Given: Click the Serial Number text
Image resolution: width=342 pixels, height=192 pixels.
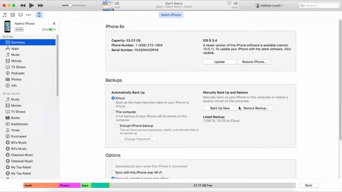Looking at the screenshot, I should [x=135, y=50].
